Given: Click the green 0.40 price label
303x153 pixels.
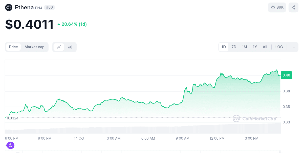Looking at the screenshot, I should 286,75.
